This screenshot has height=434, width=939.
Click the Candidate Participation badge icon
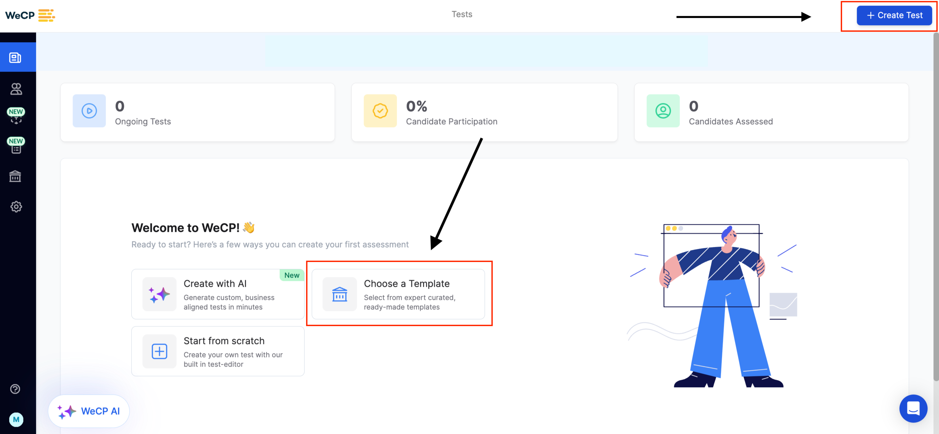click(380, 111)
